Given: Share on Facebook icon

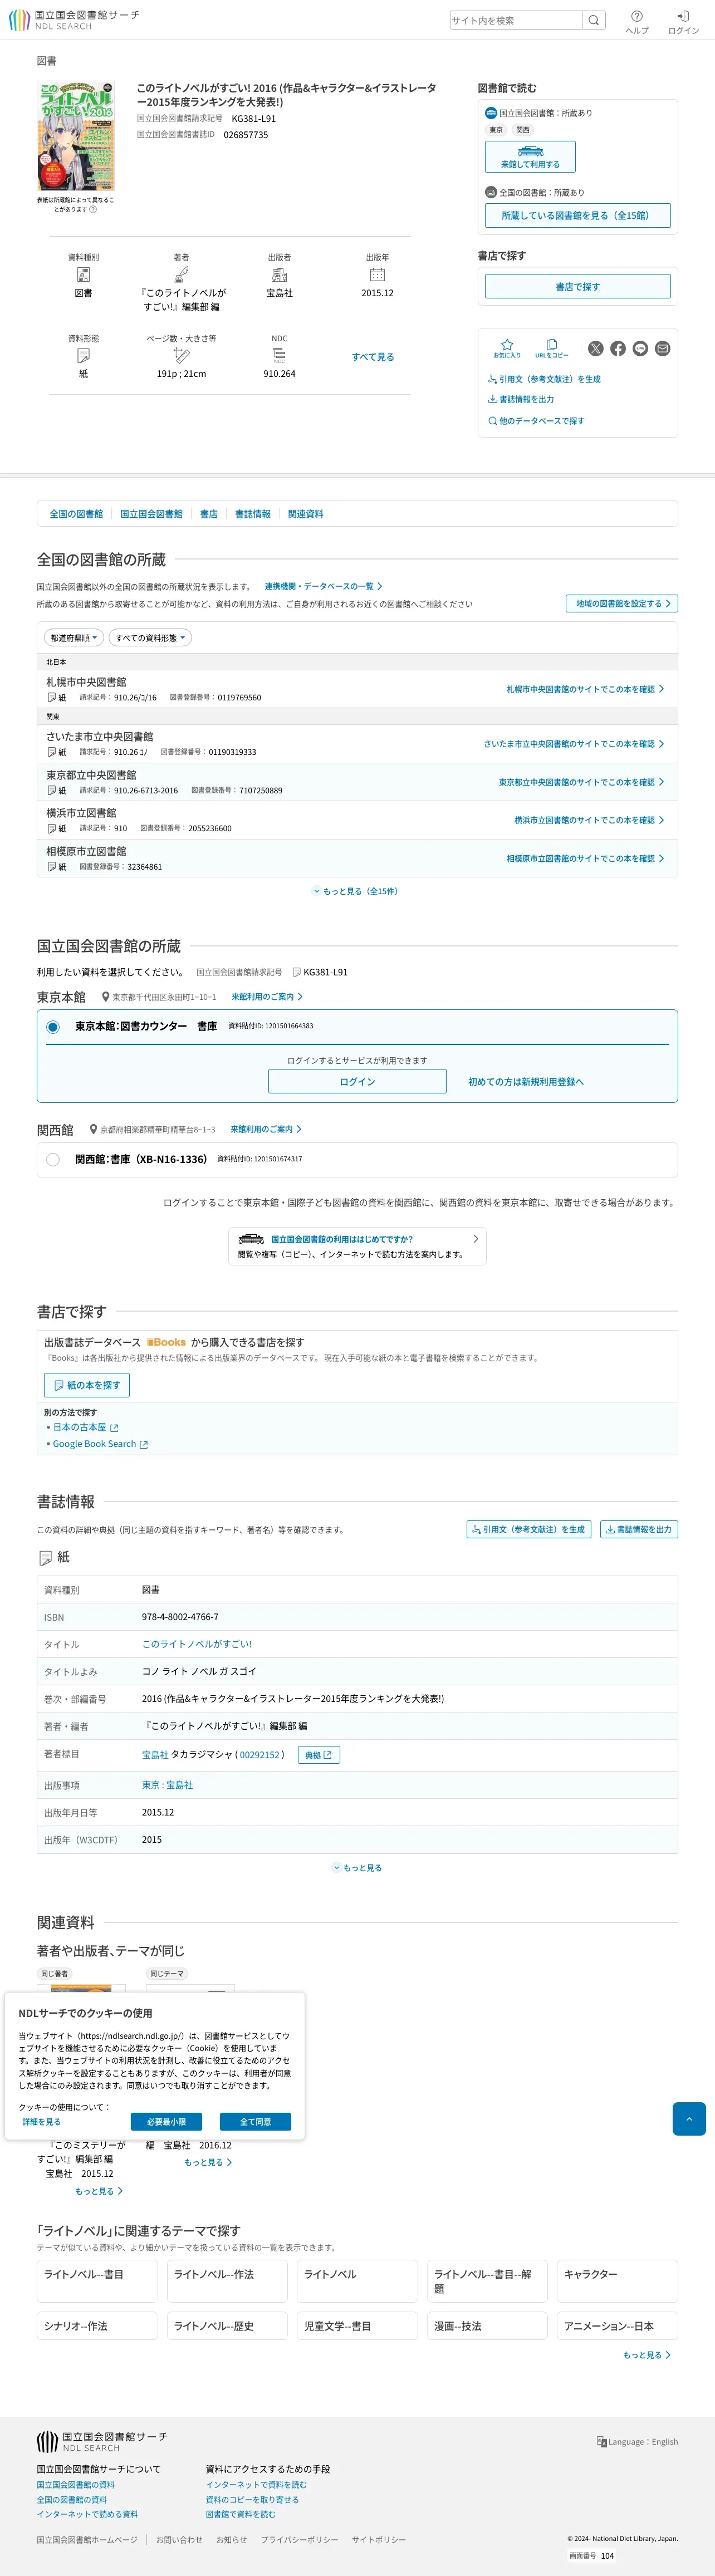Looking at the screenshot, I should (x=618, y=348).
